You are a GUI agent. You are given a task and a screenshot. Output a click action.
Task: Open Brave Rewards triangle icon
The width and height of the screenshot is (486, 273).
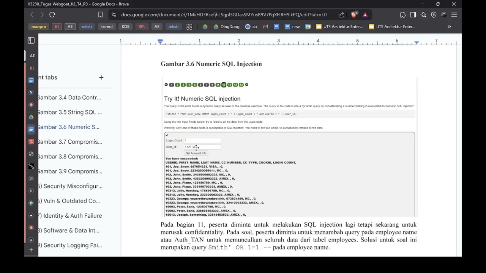click(x=365, y=15)
